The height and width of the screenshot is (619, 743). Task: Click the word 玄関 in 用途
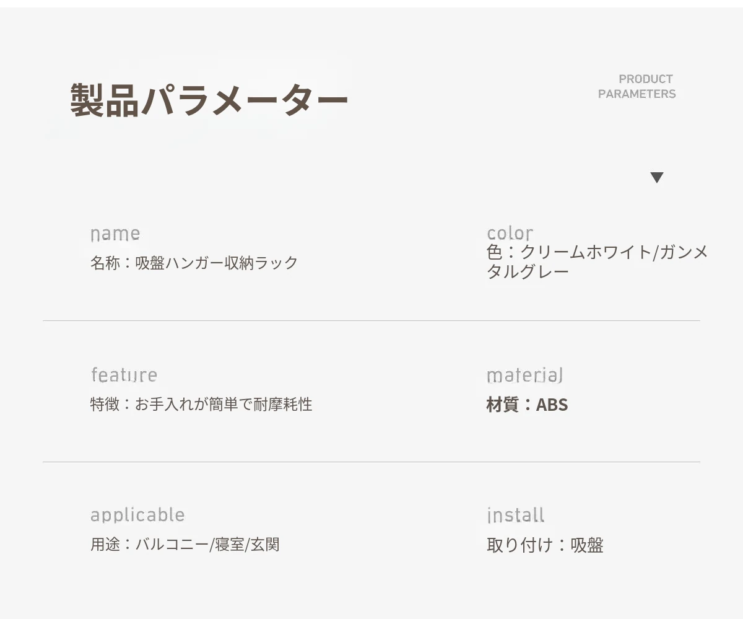point(265,545)
